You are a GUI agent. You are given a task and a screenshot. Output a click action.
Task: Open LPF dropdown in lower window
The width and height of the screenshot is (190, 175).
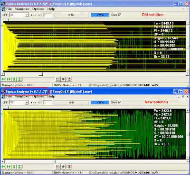[27, 103]
